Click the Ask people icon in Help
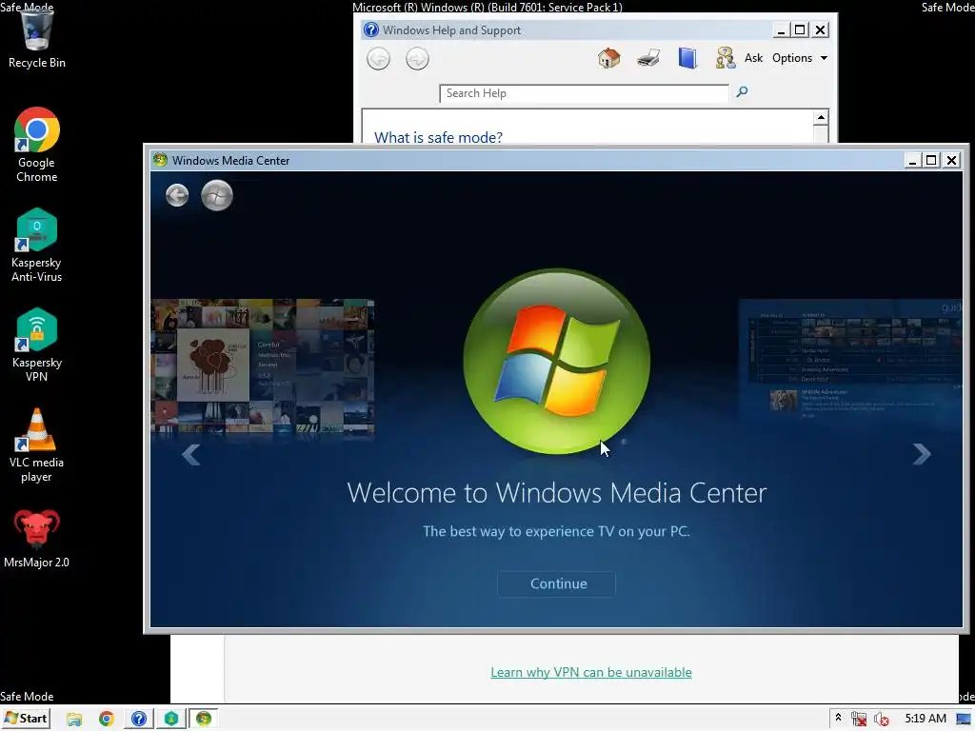This screenshot has width=975, height=731. [725, 58]
